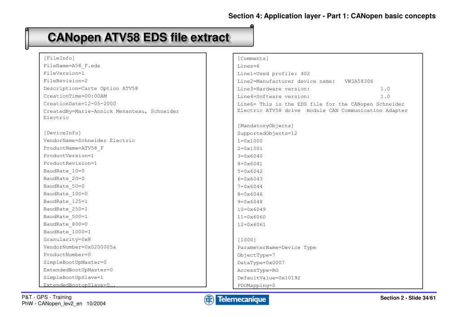Click the DefaultValue=0x10192 line
The width and height of the screenshot is (458, 317).
pos(269,278)
